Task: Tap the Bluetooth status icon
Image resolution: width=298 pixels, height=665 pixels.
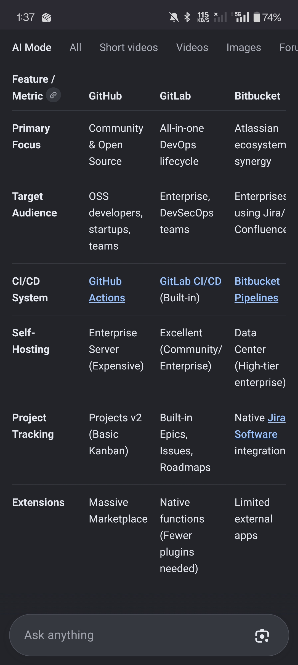Action: (187, 17)
